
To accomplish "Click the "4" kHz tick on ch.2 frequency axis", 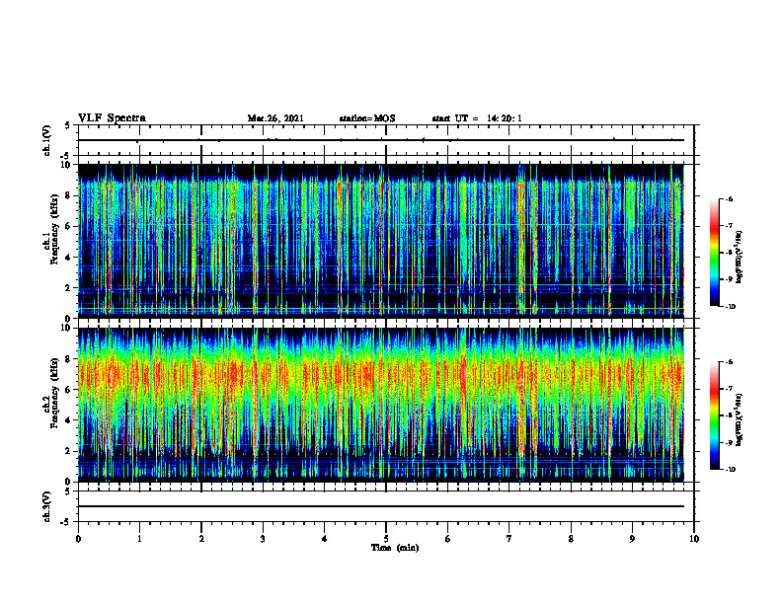I will 69,420.
